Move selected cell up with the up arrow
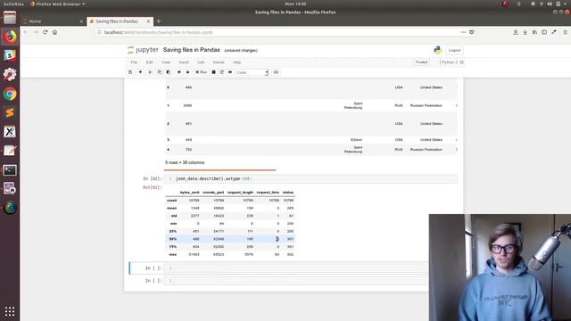571x321 pixels. click(178, 72)
